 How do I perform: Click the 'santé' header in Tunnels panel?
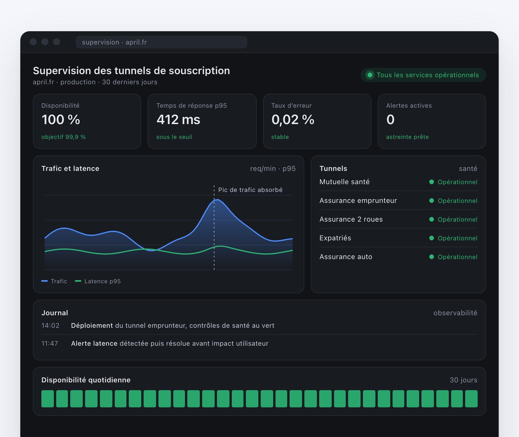click(x=468, y=169)
